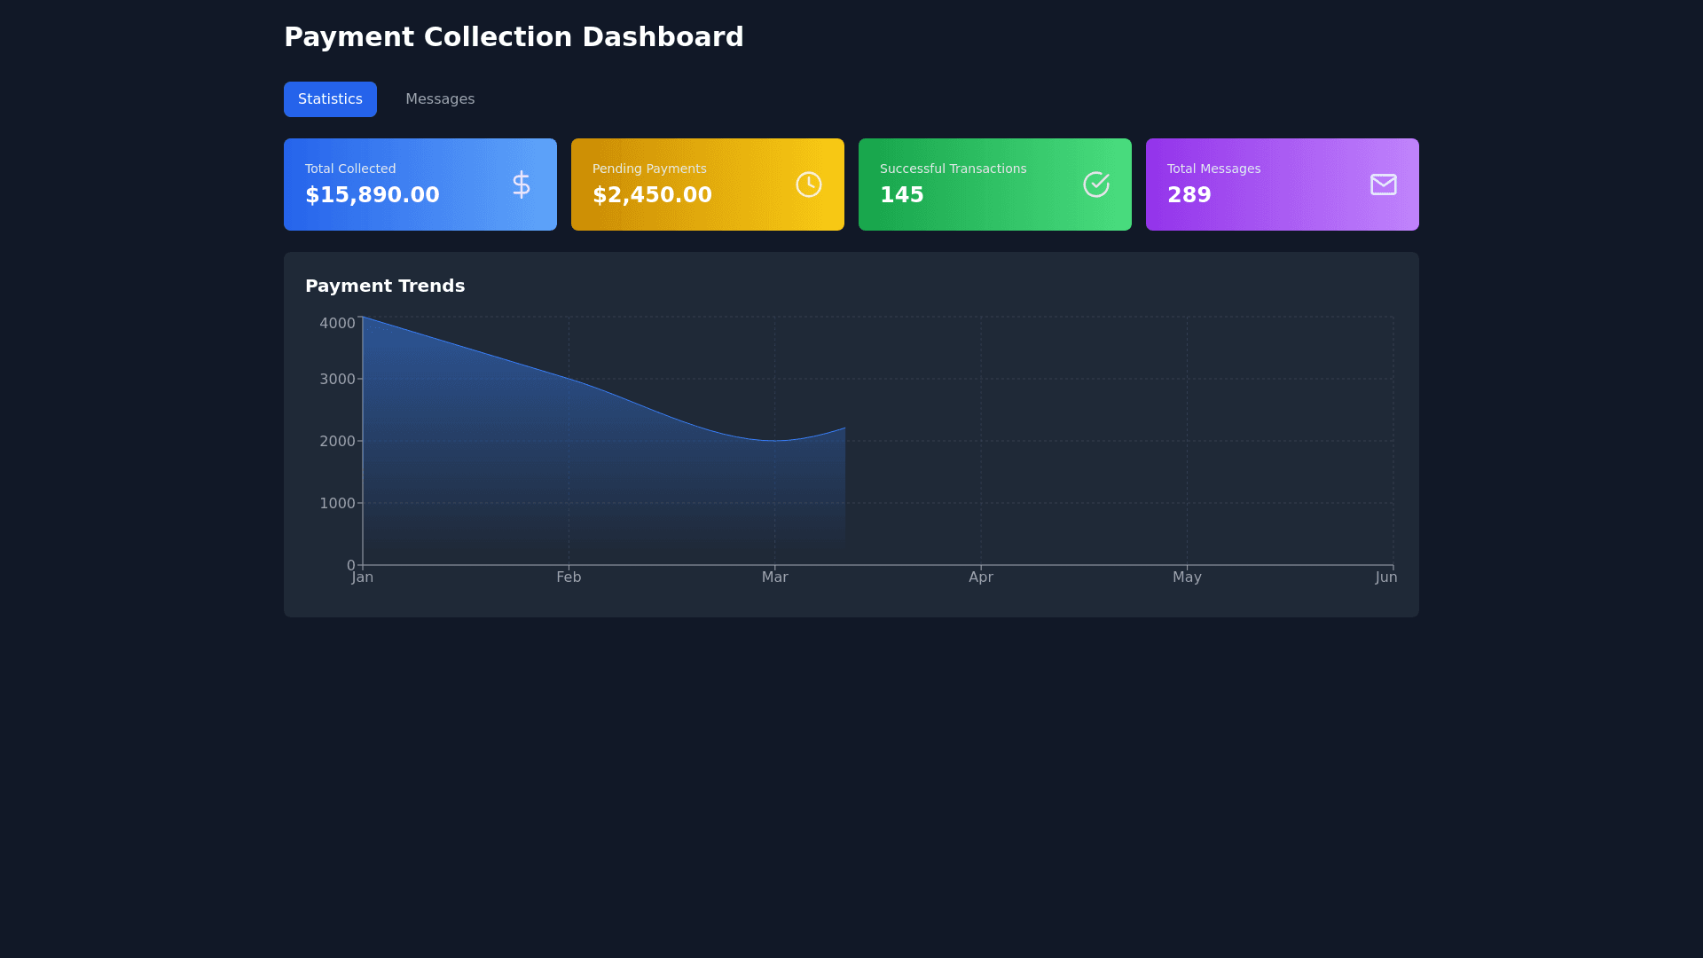The image size is (1703, 958).
Task: Click the clock icon on Pending Payments
Action: [808, 185]
